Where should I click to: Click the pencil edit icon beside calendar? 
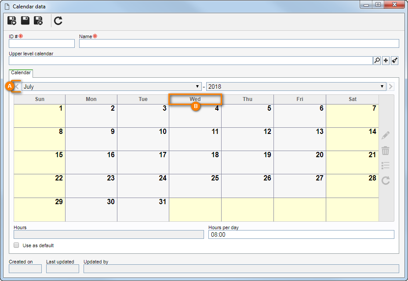pos(386,135)
